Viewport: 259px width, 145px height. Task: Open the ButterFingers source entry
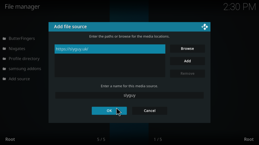[22, 39]
